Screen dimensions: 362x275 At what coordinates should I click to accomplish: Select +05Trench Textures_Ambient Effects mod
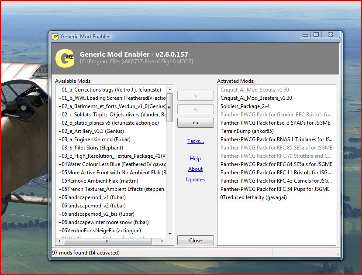[112, 189]
